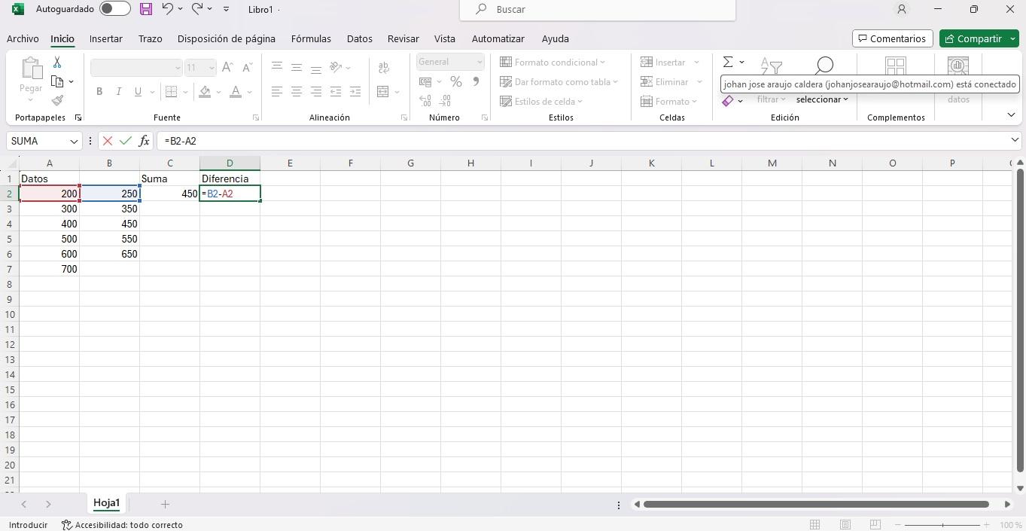Viewport: 1026px width, 531px height.
Task: Click the Cut scissors icon
Action: (57, 63)
